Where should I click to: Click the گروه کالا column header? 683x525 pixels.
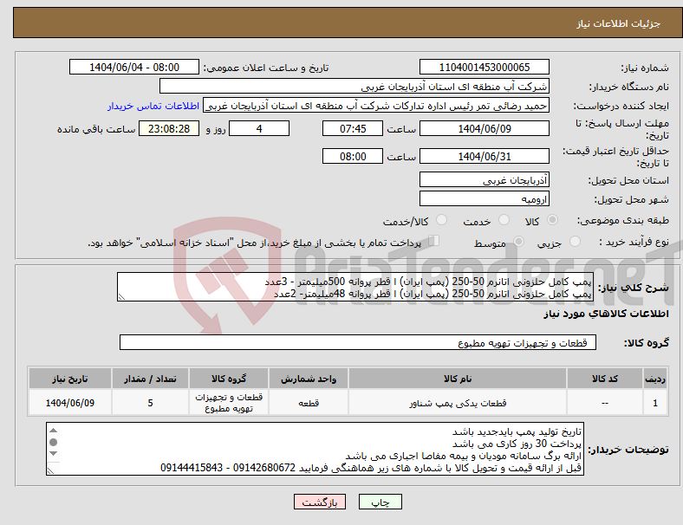(229, 379)
